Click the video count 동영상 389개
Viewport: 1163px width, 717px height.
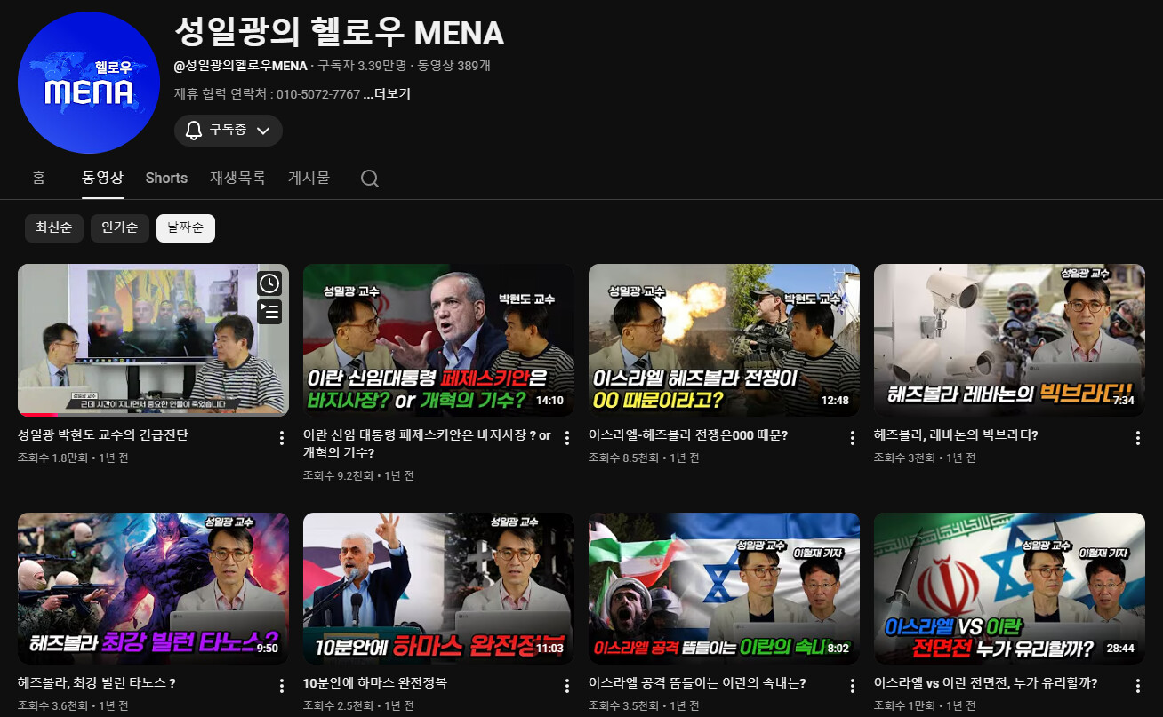[x=454, y=66]
